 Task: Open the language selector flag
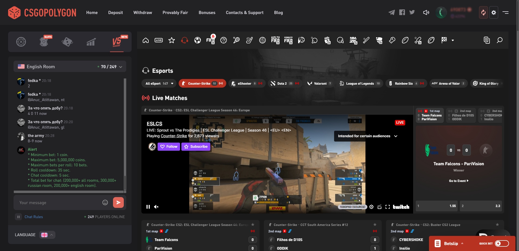[x=47, y=235]
